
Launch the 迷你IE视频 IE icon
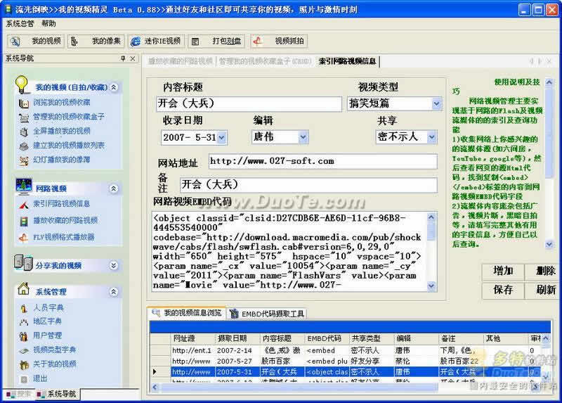click(136, 41)
